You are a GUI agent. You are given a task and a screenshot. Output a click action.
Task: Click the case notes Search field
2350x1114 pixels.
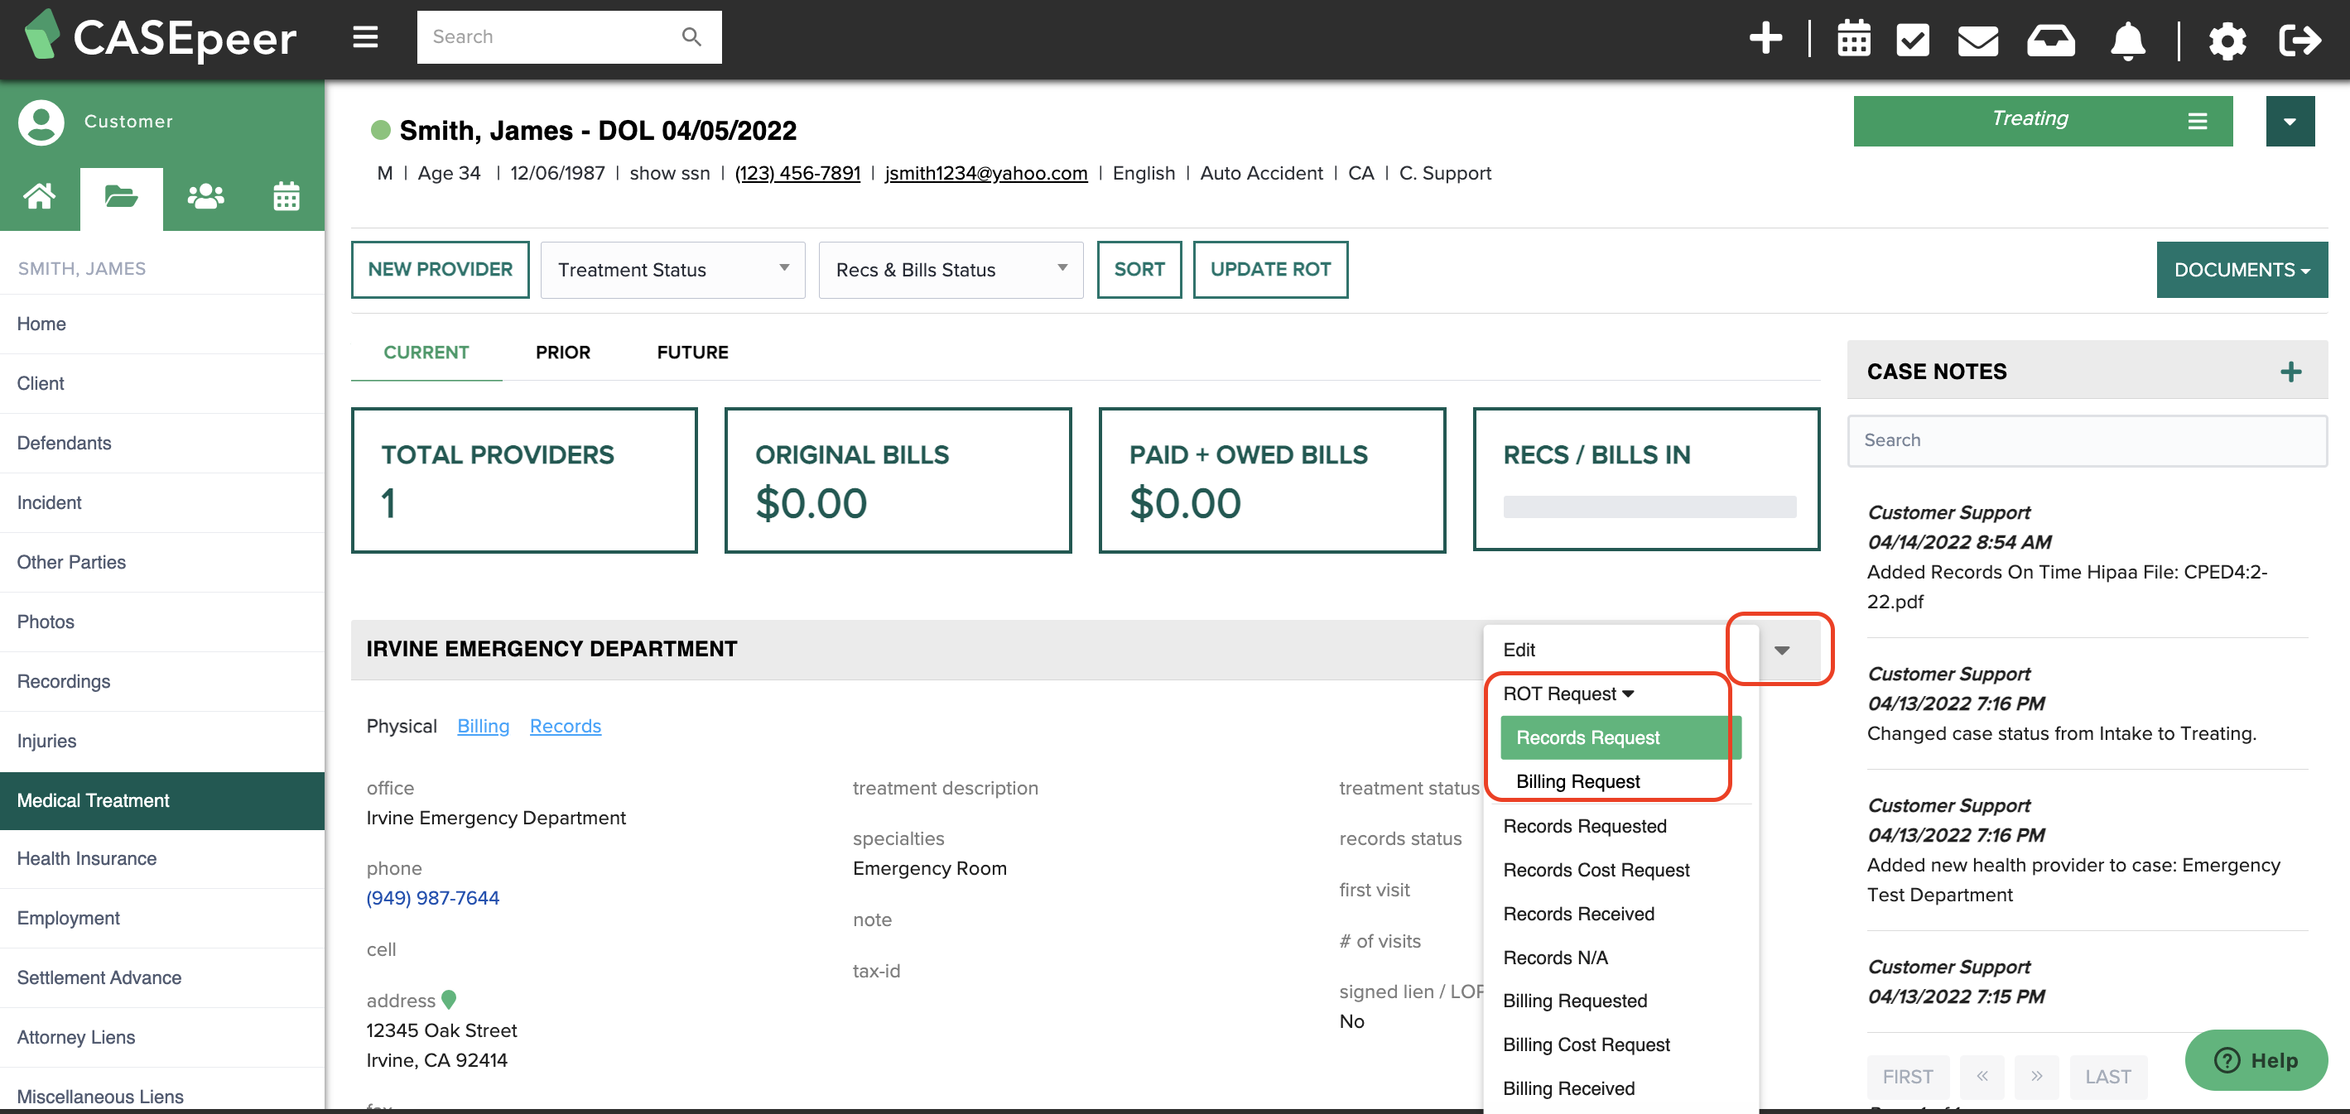point(2086,440)
